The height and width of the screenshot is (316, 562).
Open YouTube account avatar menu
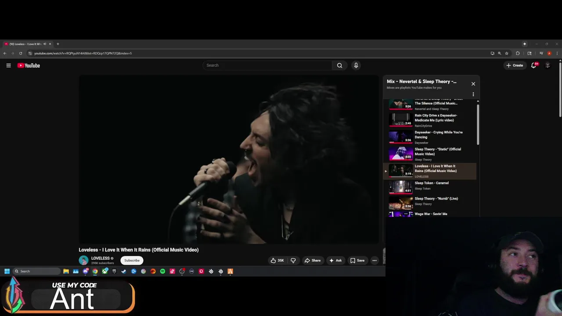(x=548, y=65)
